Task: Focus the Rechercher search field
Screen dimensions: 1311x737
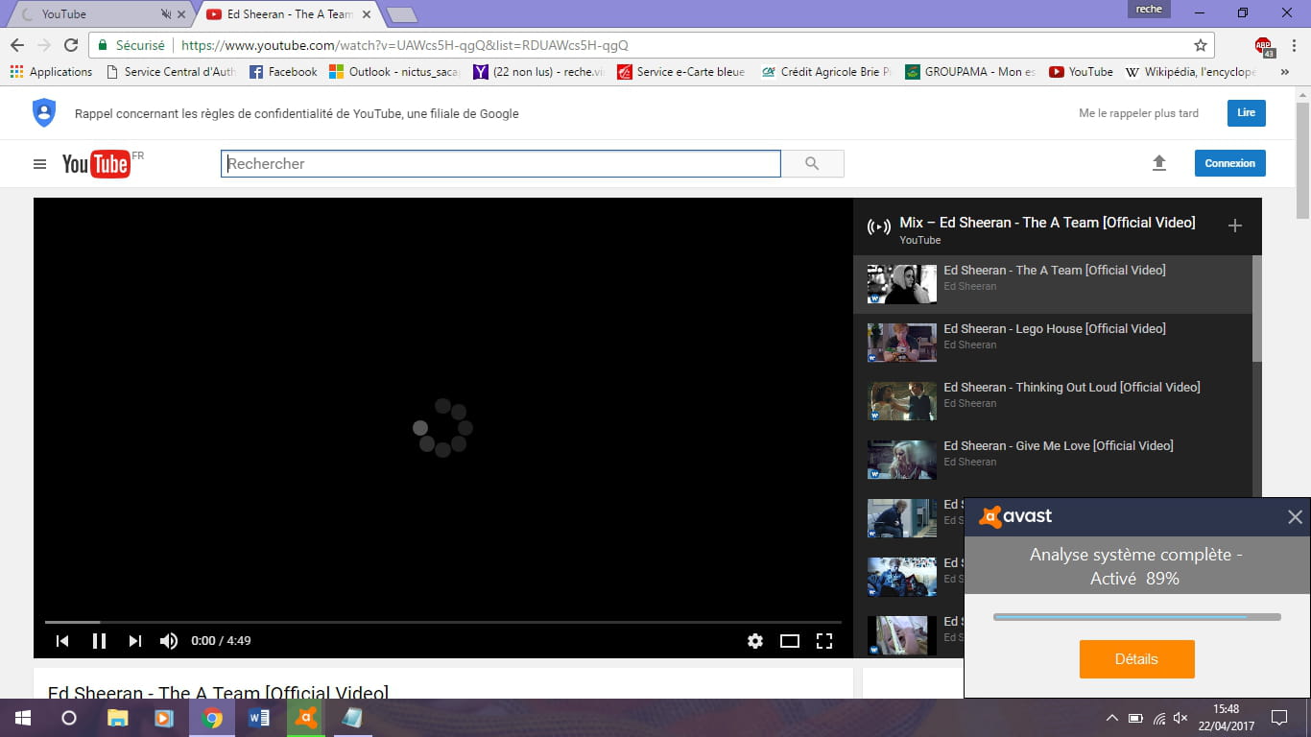Action: [x=501, y=164]
